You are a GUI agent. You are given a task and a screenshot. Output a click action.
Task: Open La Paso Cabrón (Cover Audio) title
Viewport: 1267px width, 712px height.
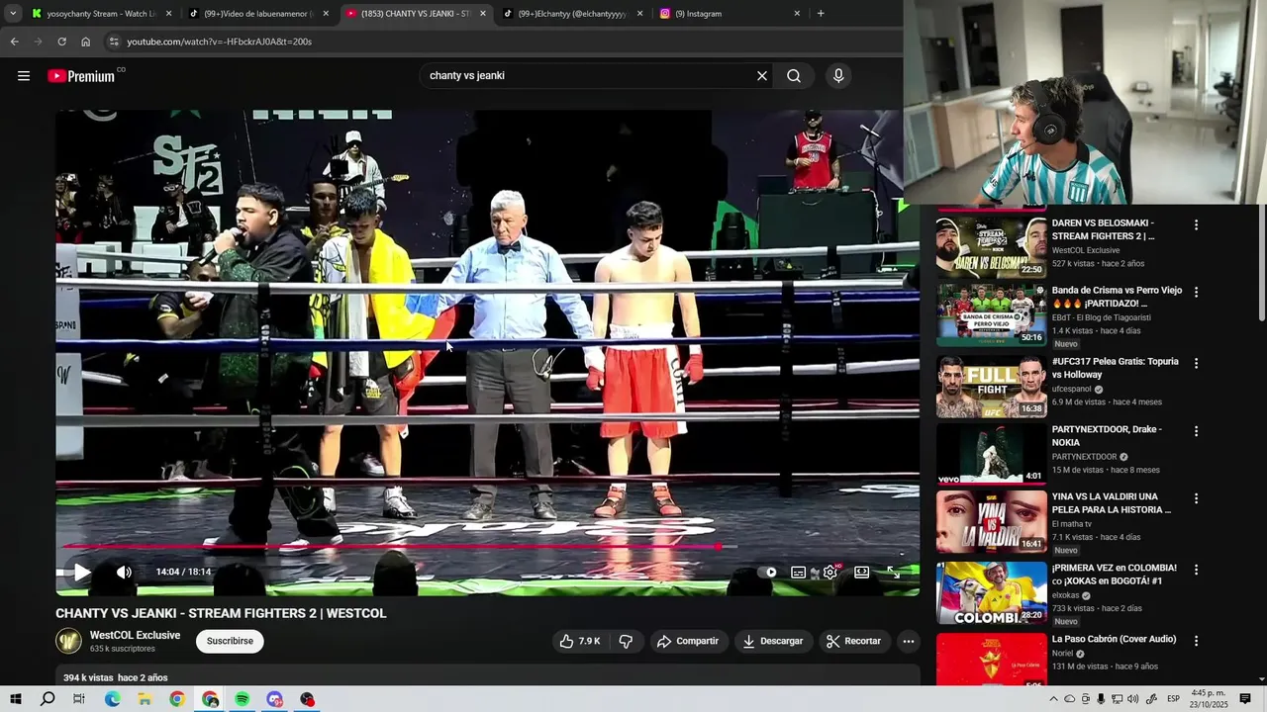1114,639
